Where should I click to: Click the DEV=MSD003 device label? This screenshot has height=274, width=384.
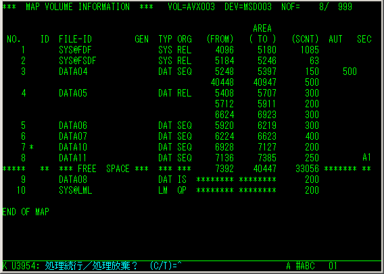248,7
